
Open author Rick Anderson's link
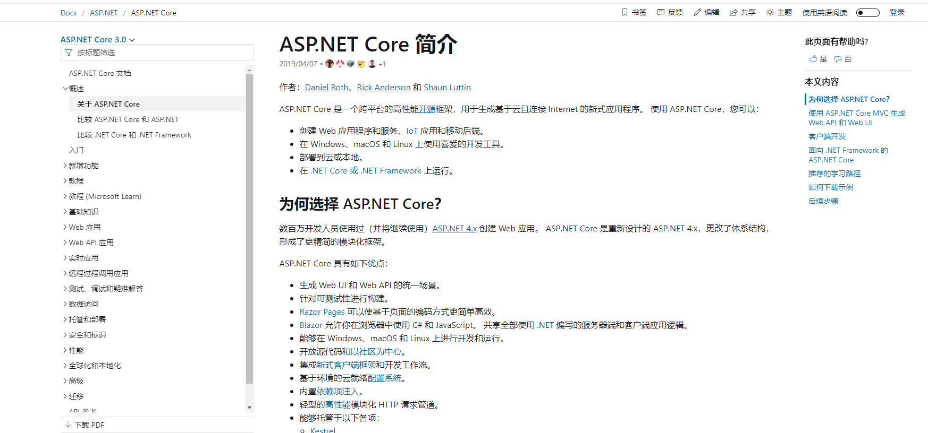point(384,87)
